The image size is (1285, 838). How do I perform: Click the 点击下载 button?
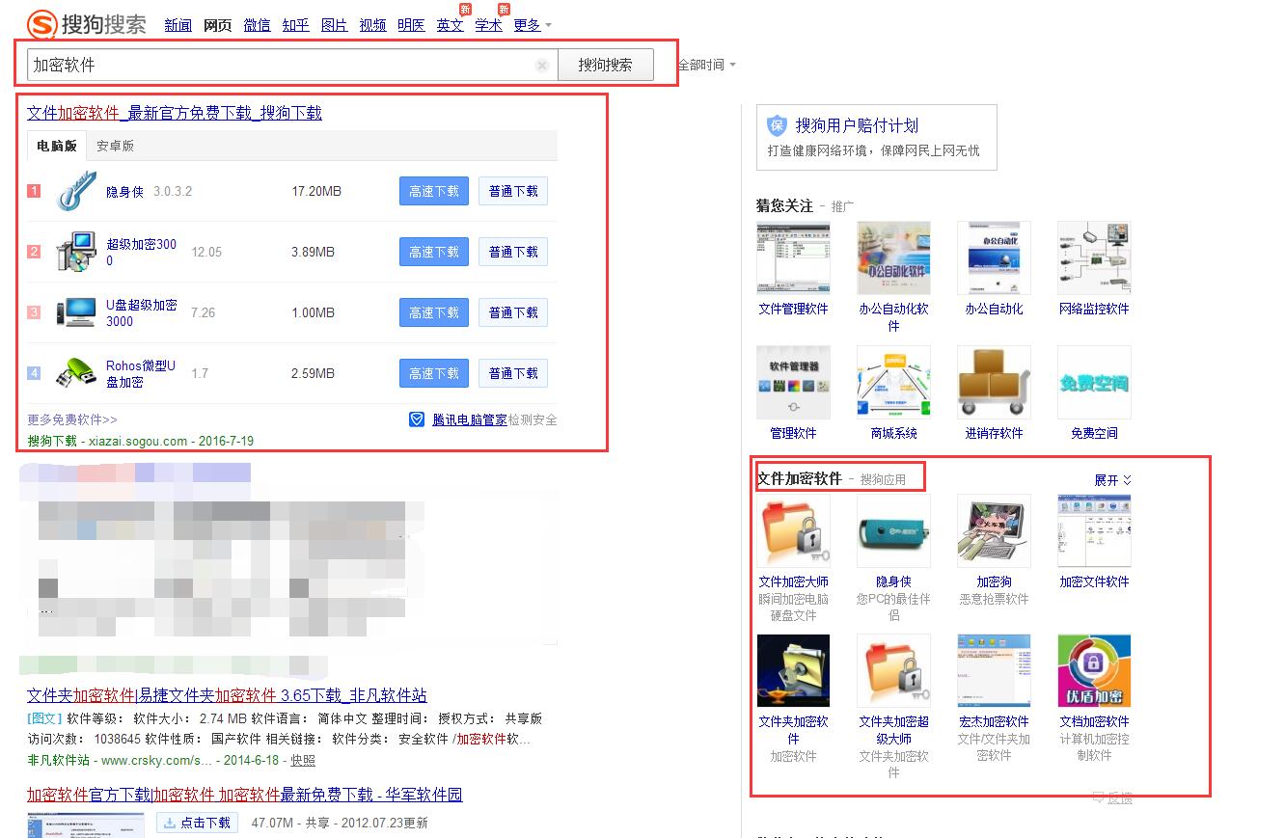coord(197,823)
